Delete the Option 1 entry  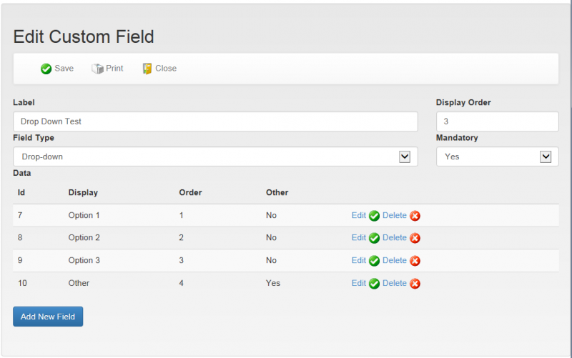click(x=395, y=215)
